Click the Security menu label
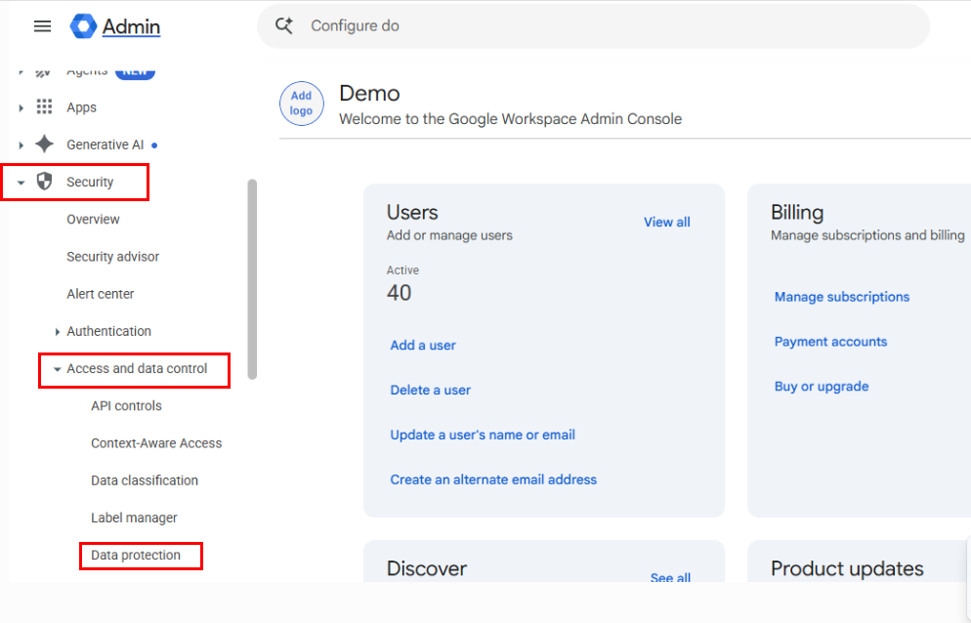Viewport: 971px width, 623px height. (x=90, y=182)
